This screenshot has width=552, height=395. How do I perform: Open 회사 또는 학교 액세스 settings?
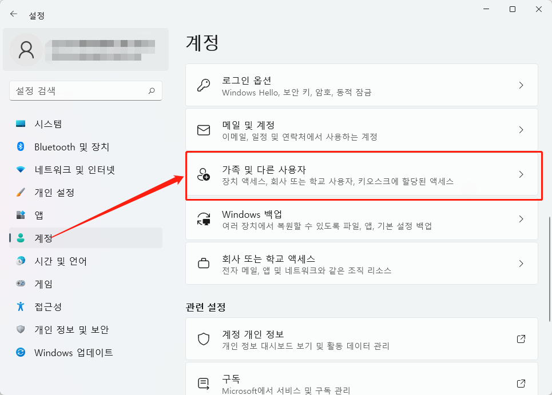[360, 263]
